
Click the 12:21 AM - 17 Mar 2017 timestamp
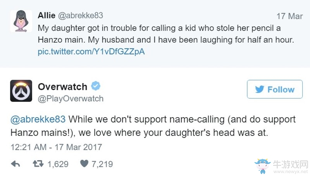(56, 147)
